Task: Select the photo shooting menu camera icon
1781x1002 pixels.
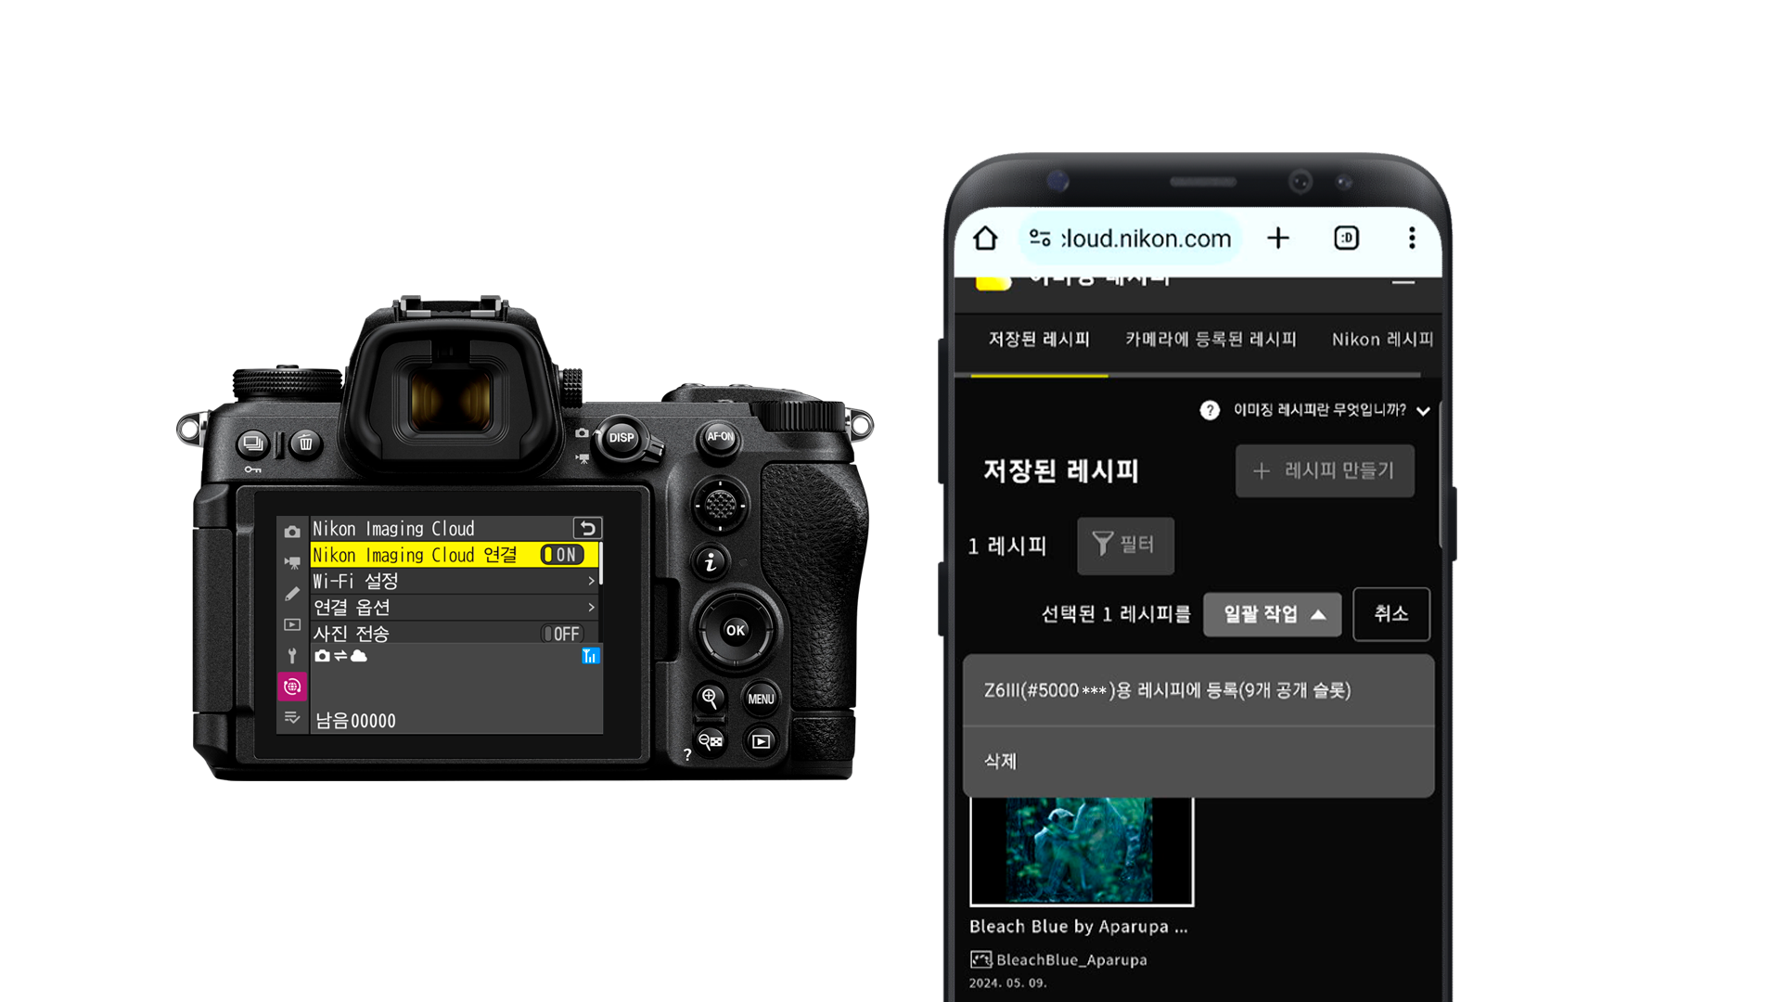Action: (x=292, y=532)
